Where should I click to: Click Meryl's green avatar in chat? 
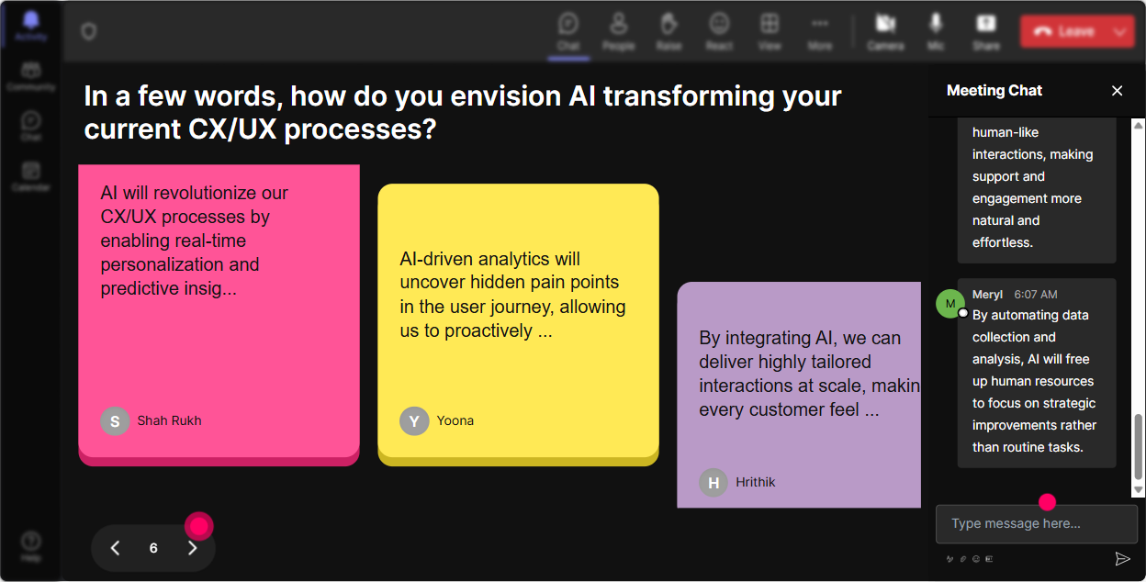950,304
